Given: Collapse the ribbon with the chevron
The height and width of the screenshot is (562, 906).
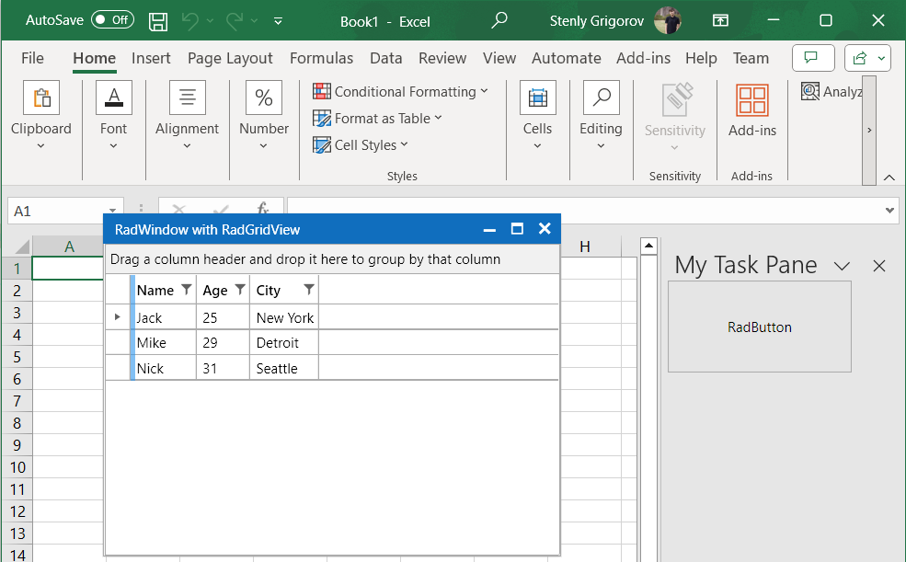Looking at the screenshot, I should pyautogui.click(x=889, y=177).
